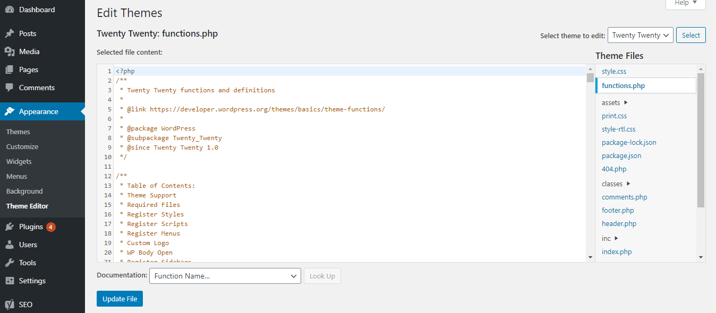Image resolution: width=716 pixels, height=313 pixels.
Task: Click the code editor vertical scrollbar thumb
Action: tap(590, 78)
